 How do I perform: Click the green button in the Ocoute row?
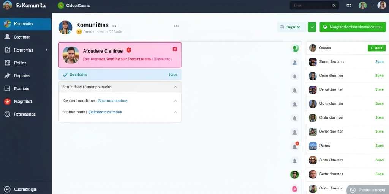(376, 48)
